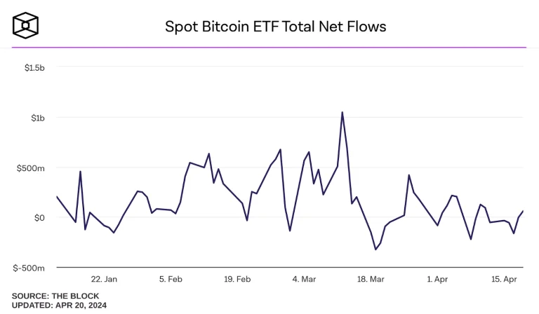539x314 pixels.
Task: Click the rightmost end of the line chart
Action: 523,211
